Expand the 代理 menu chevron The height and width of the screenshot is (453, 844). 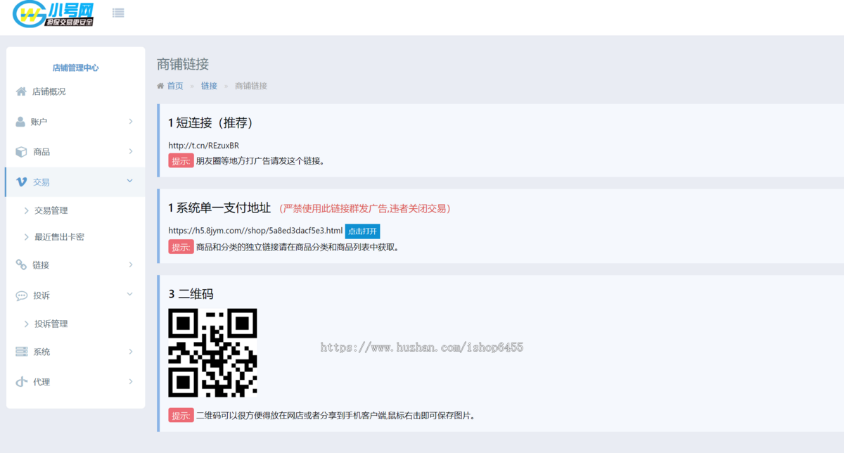click(x=131, y=381)
